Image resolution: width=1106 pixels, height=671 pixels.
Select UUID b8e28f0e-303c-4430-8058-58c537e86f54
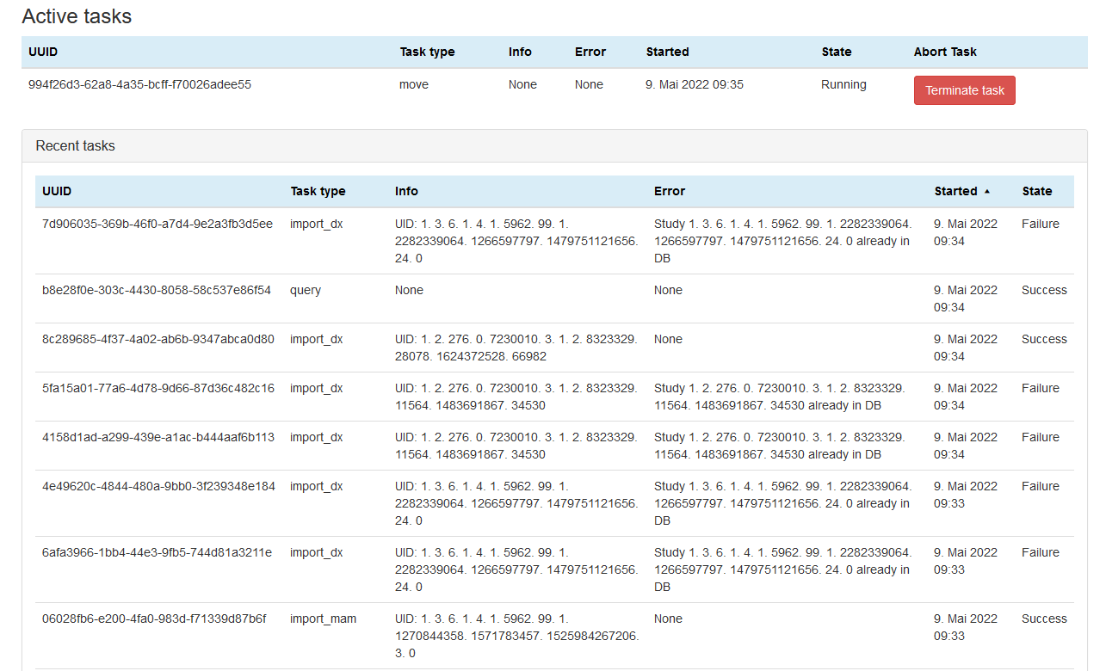(157, 290)
